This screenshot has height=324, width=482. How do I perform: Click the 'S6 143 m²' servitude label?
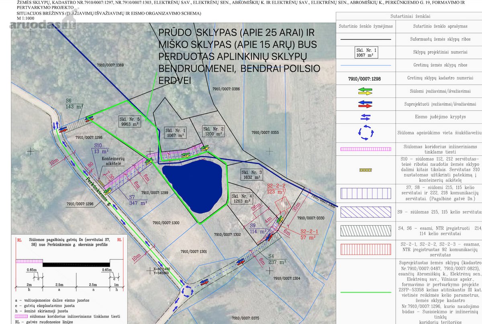pos(74,104)
